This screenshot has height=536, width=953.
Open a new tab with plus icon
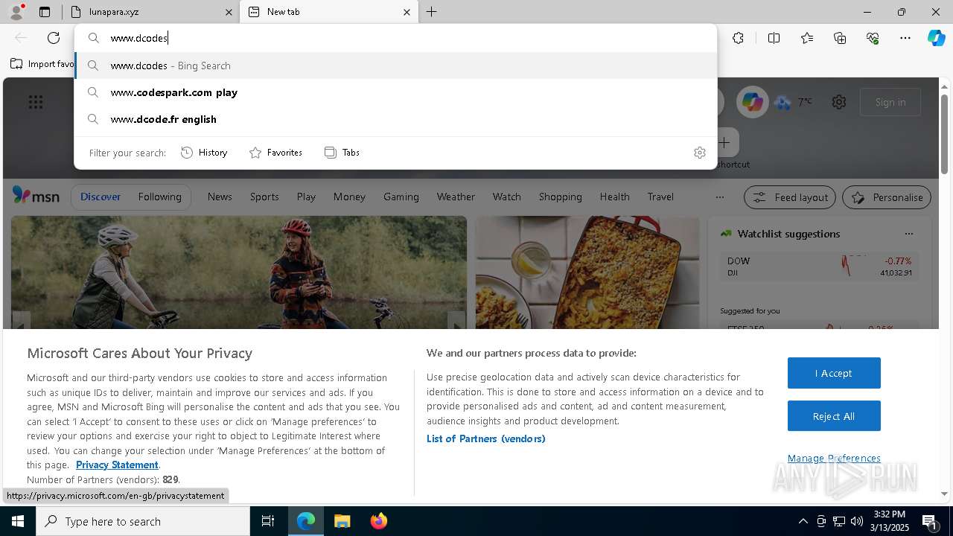point(432,12)
